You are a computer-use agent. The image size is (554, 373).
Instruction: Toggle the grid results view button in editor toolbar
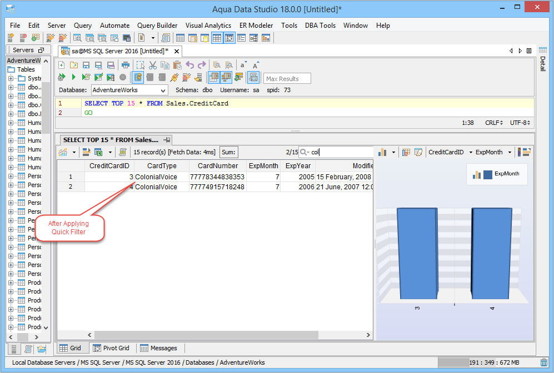click(214, 77)
